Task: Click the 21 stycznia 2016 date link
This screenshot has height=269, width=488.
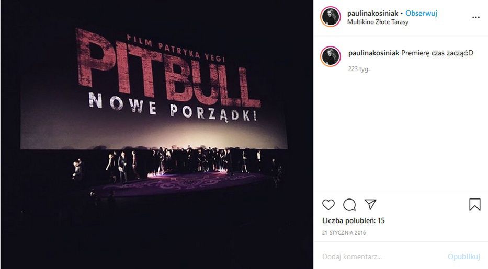Action: (x=344, y=232)
